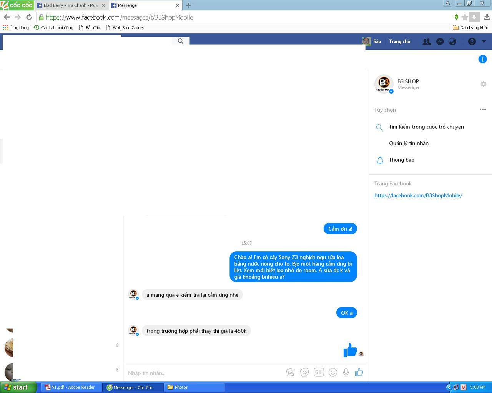The height and width of the screenshot is (393, 492).
Task: Open the sticker picker icon
Action: 304,372
